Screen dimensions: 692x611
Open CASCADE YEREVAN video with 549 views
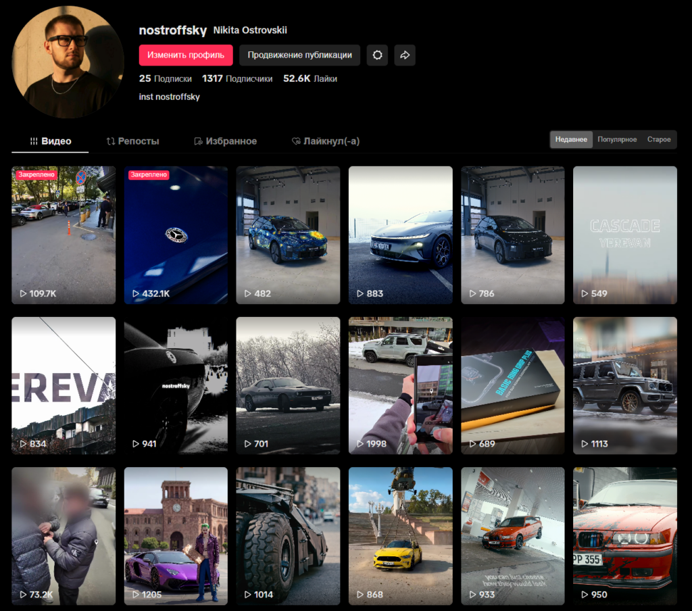pyautogui.click(x=625, y=235)
